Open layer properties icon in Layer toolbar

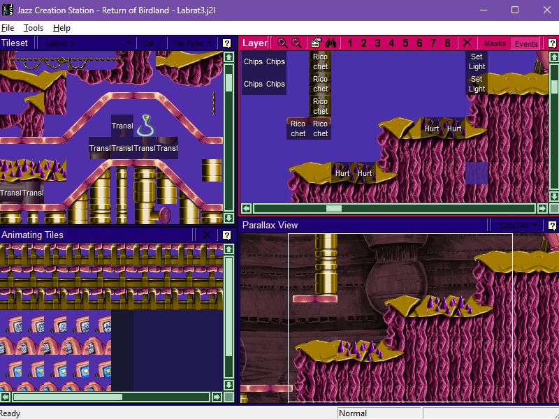(316, 43)
